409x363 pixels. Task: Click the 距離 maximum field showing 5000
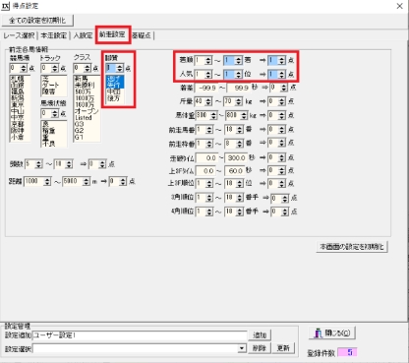coord(76,181)
